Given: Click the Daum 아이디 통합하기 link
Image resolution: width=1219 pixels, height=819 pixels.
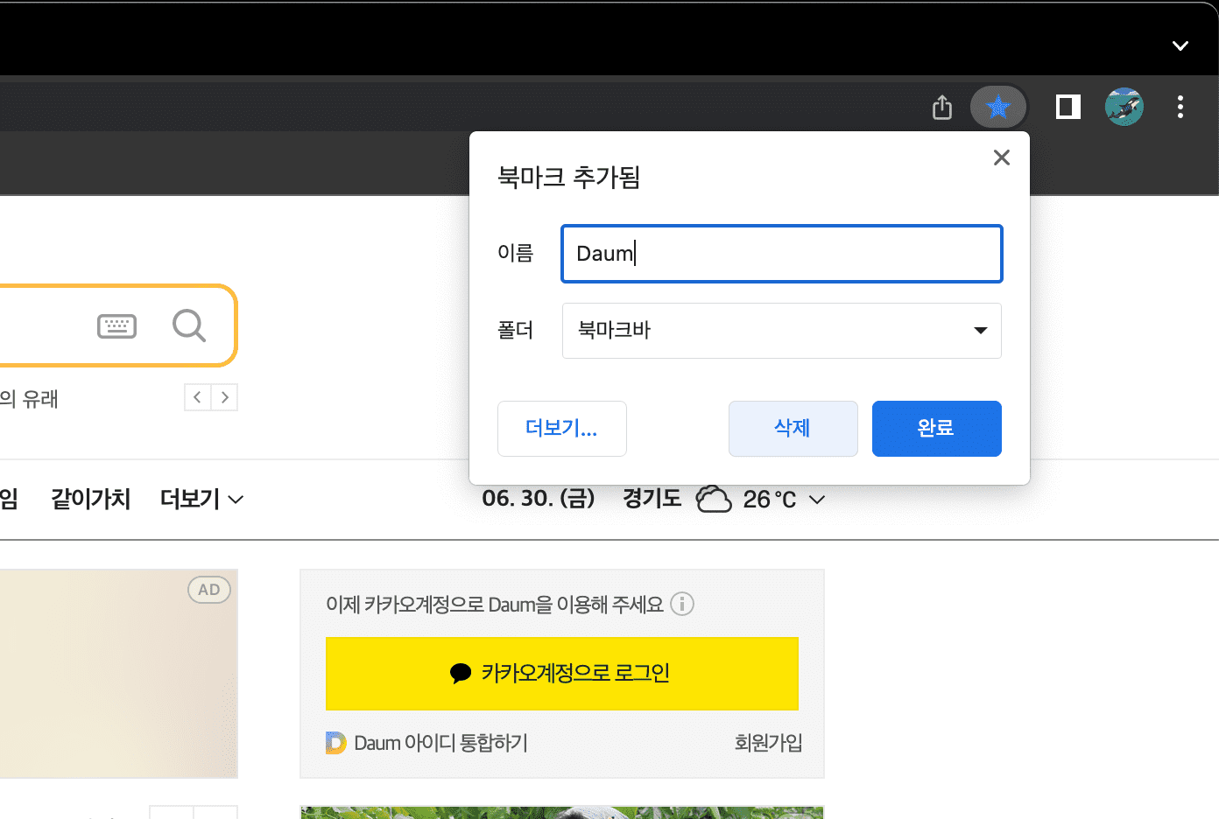Looking at the screenshot, I should click(440, 743).
